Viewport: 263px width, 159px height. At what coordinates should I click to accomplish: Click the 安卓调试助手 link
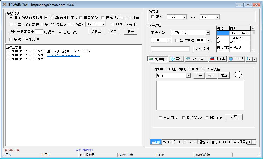pyautogui.click(x=85, y=150)
